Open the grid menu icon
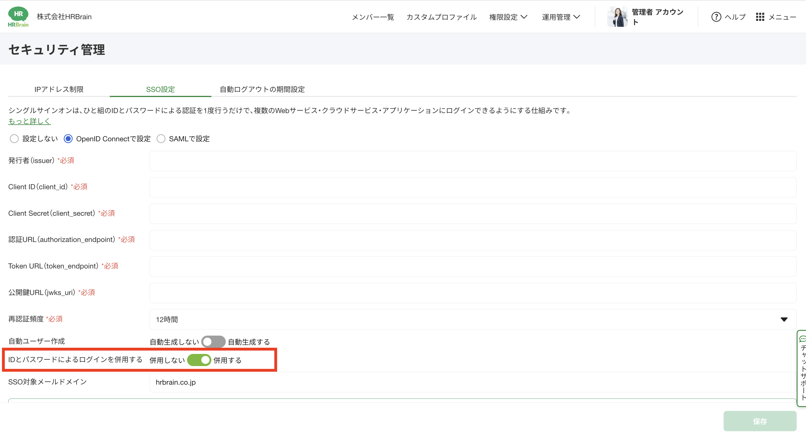 (x=760, y=17)
